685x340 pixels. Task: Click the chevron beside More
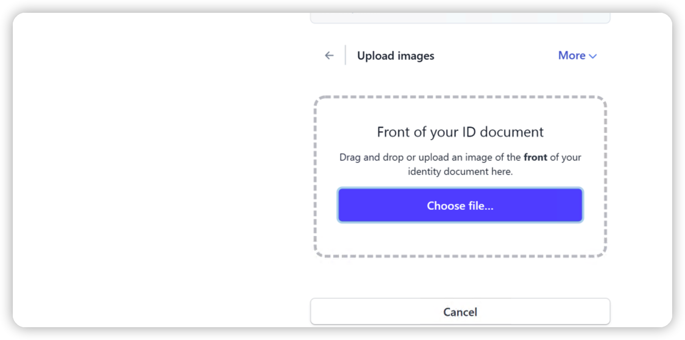593,56
